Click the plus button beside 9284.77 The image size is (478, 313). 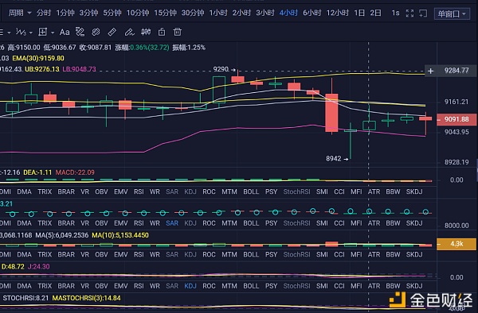(430, 71)
